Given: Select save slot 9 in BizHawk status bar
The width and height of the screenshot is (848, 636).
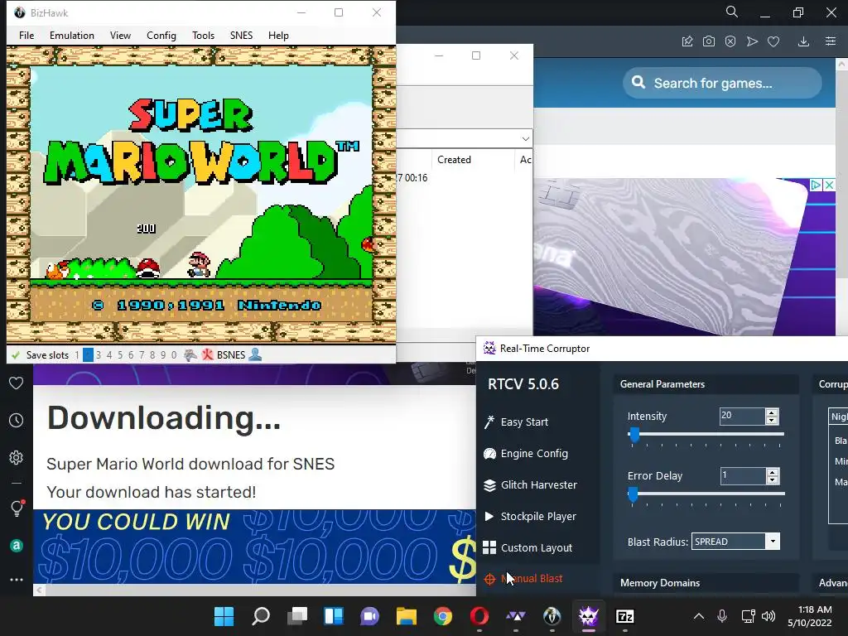Looking at the screenshot, I should (x=163, y=354).
